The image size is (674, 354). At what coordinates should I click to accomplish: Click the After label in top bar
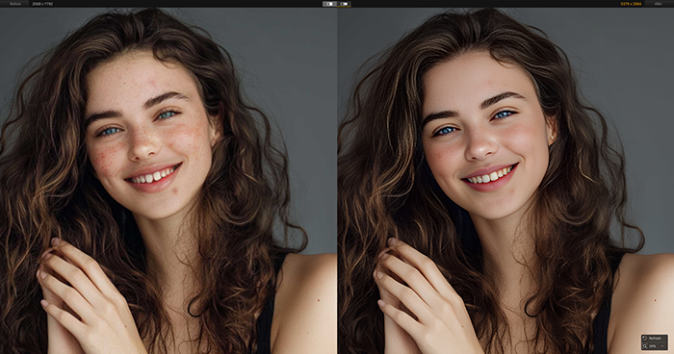click(x=658, y=4)
